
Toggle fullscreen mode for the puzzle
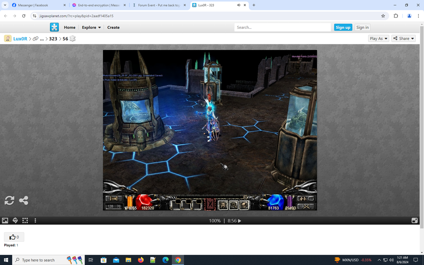[414, 221]
